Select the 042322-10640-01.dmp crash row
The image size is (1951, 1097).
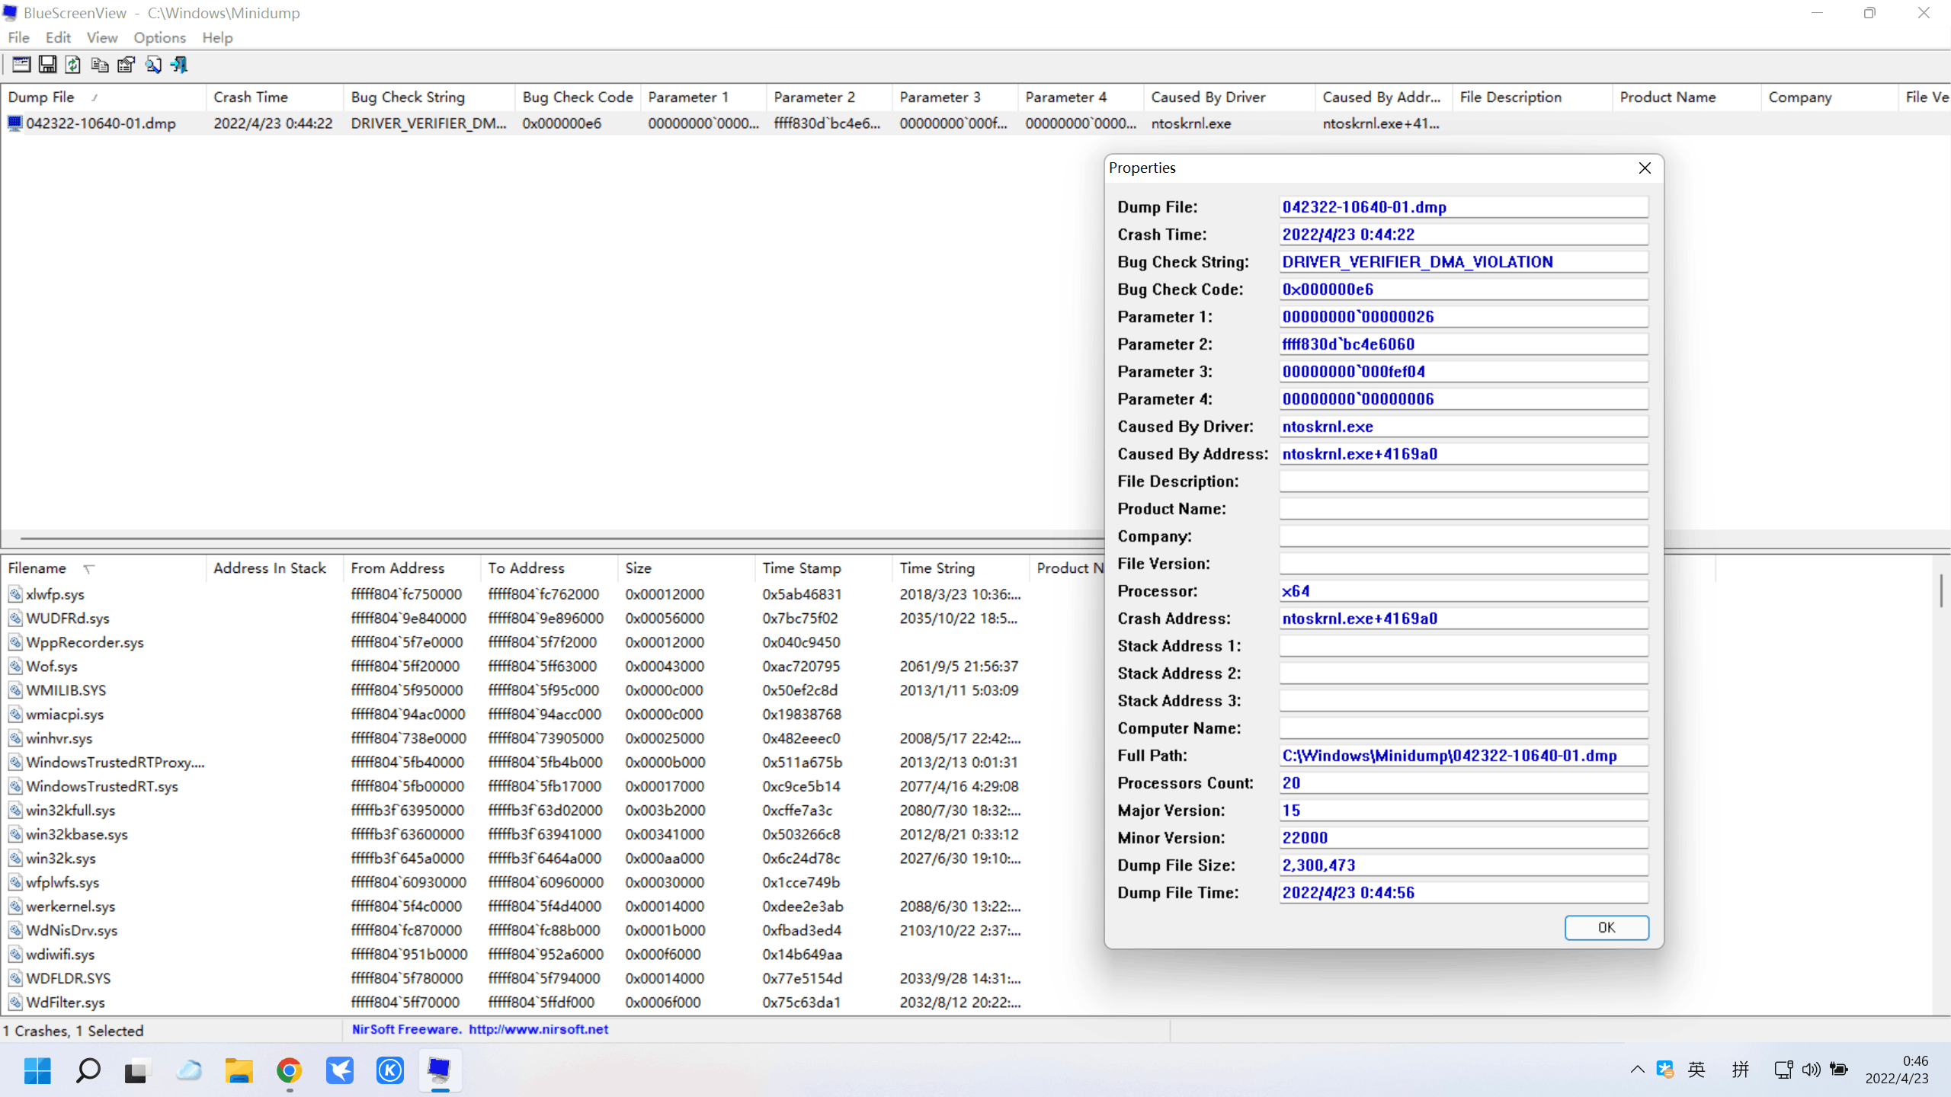pos(101,123)
